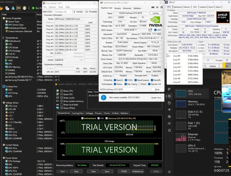Click the AIDA64 flame stability test icon

(x=1, y=8)
